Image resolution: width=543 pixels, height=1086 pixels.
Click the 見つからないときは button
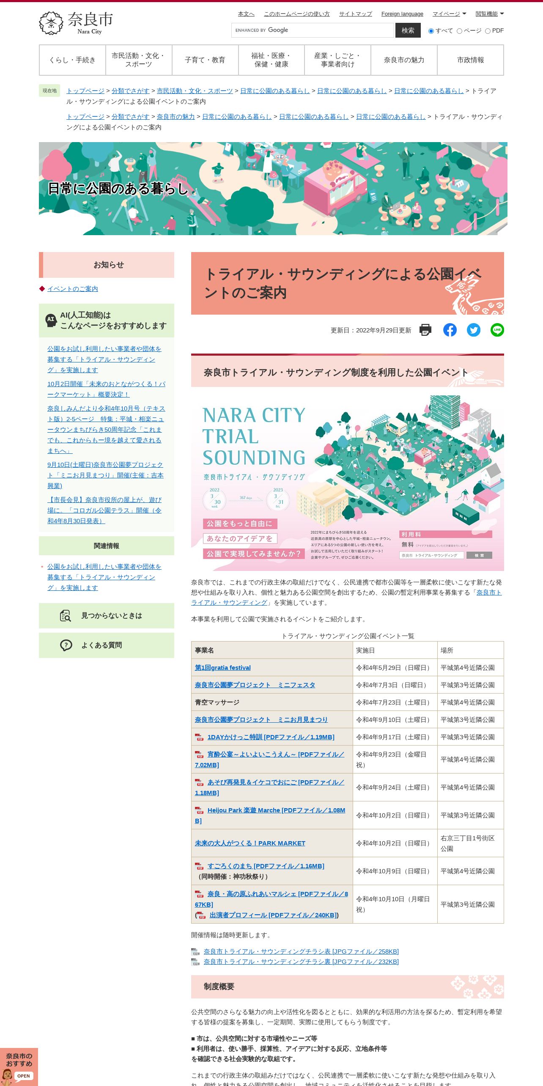[x=107, y=616]
